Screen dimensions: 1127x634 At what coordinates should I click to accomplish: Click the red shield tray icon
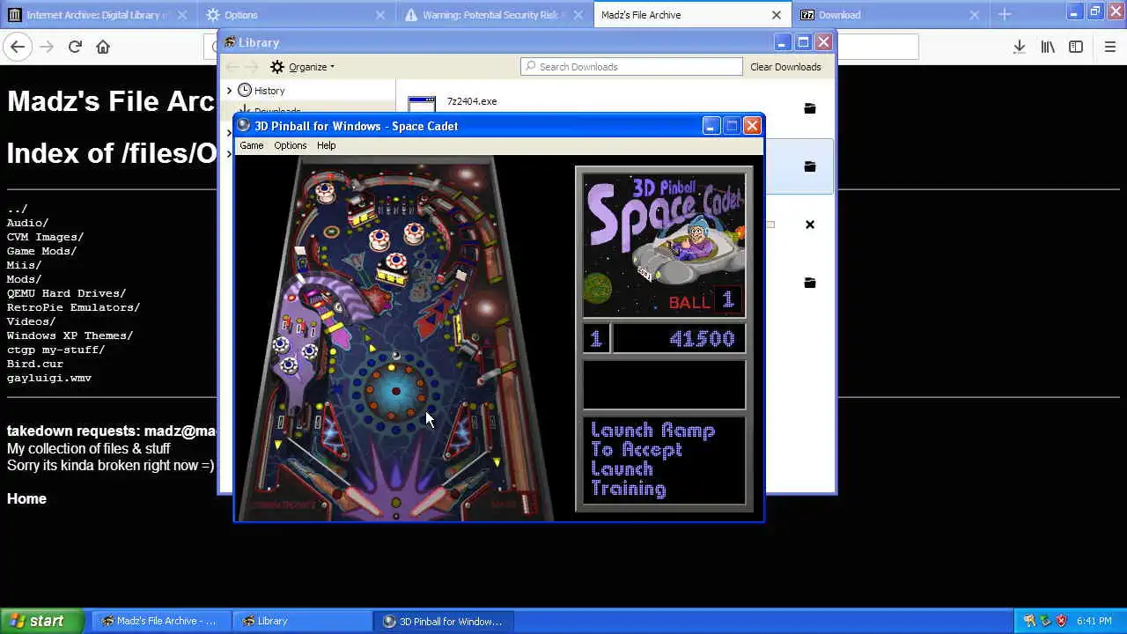tap(1062, 621)
